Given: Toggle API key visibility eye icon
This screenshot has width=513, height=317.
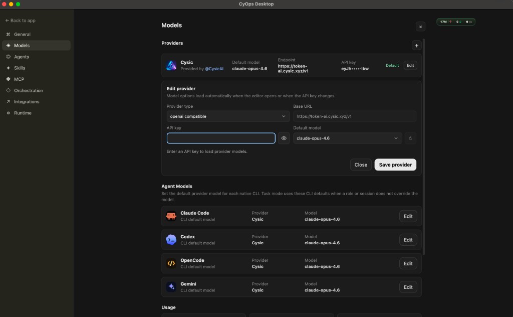Looking at the screenshot, I should pyautogui.click(x=284, y=138).
